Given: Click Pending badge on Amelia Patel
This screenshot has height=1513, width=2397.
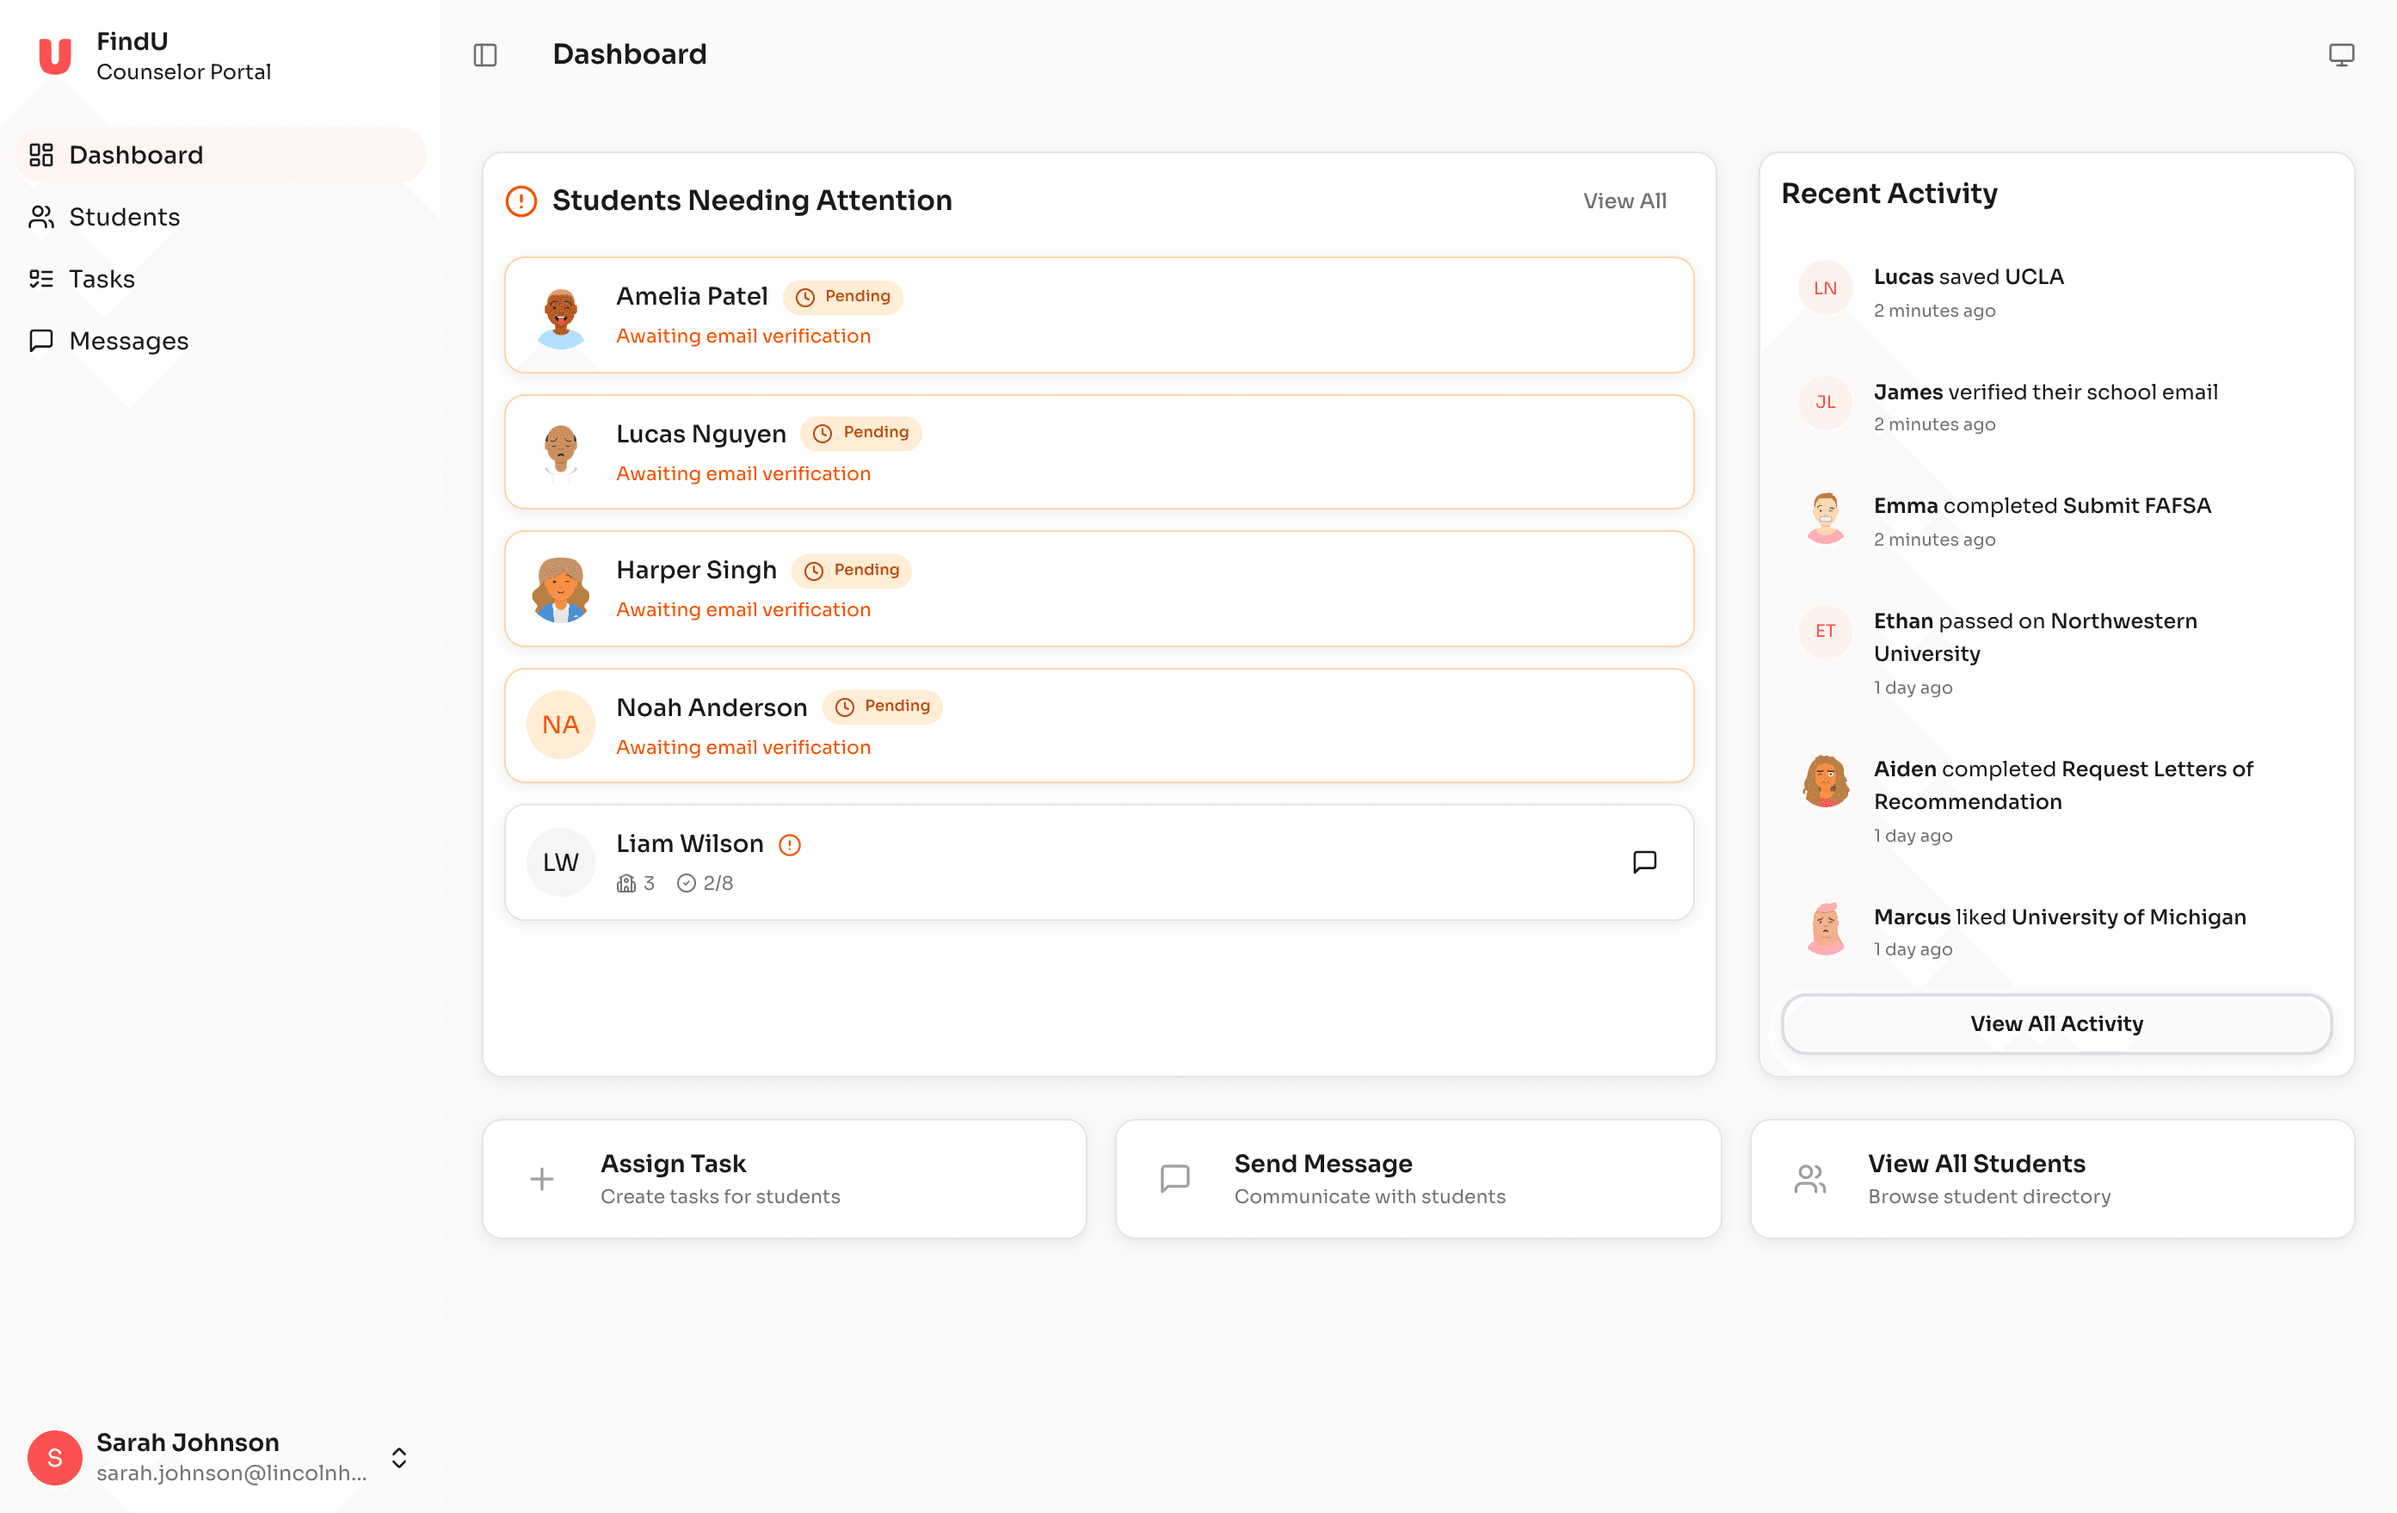Looking at the screenshot, I should pyautogui.click(x=843, y=296).
